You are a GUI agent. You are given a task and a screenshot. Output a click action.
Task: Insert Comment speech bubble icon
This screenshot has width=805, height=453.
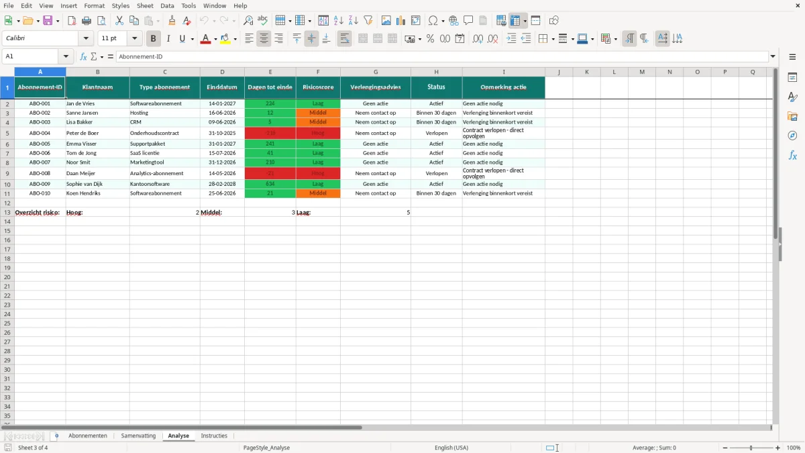click(x=468, y=21)
